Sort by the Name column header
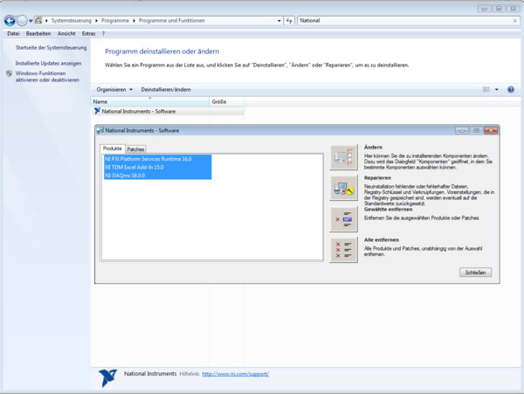 coord(149,101)
